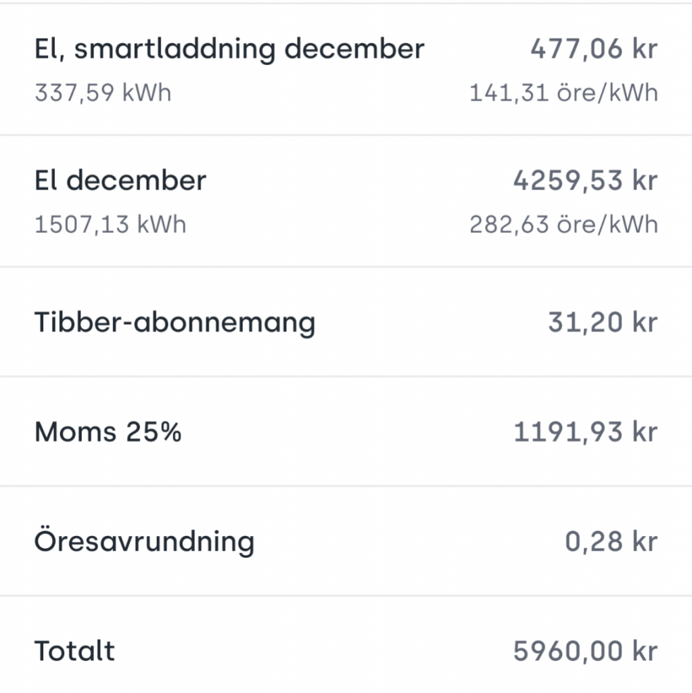This screenshot has height=693, width=692.
Task: Tap the 477,06 kr amount
Action: 594,49
